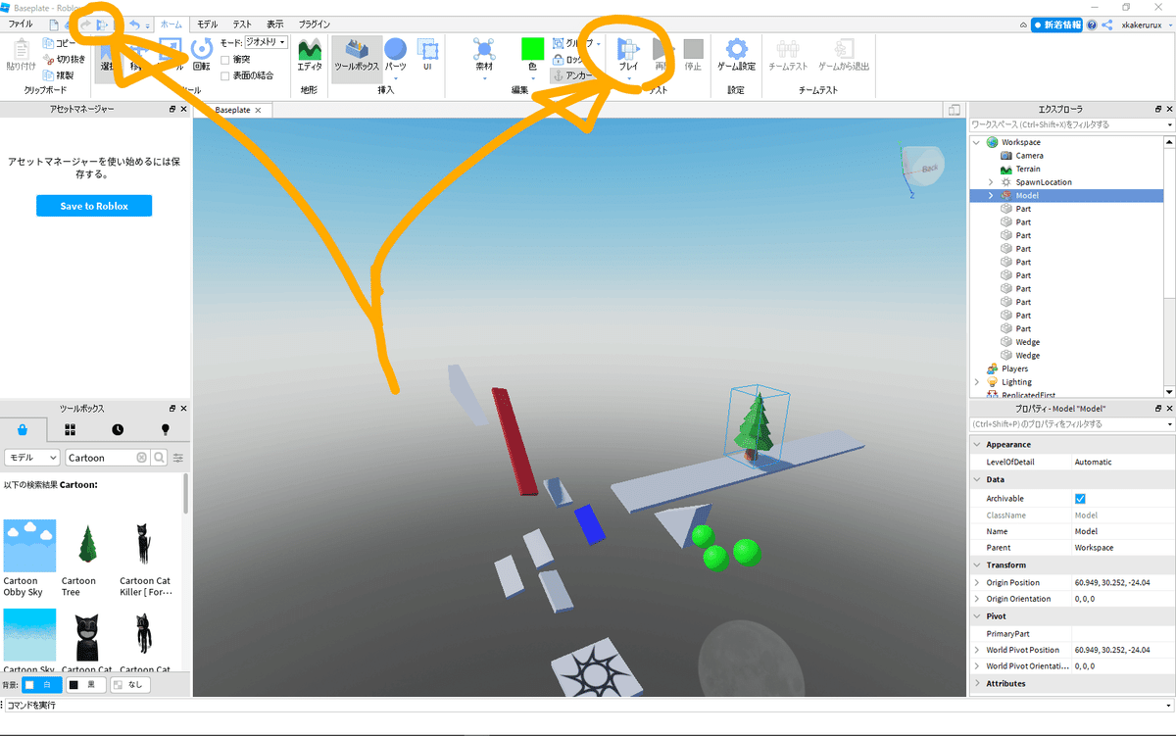Collapse the Appearance properties section

point(976,444)
